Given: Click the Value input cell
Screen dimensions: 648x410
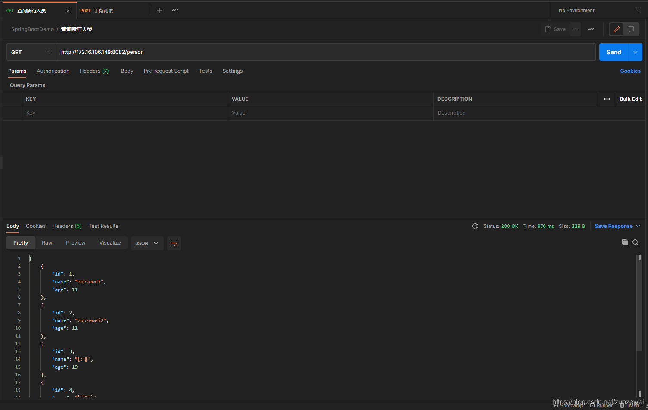Looking at the screenshot, I should tap(331, 113).
